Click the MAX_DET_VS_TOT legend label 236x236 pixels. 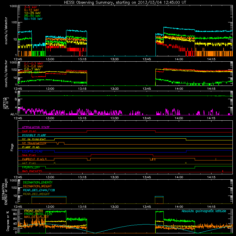(37, 217)
